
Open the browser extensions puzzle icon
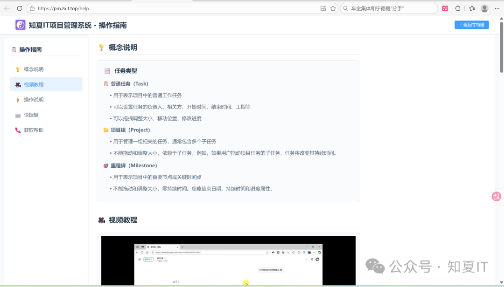pos(458,9)
